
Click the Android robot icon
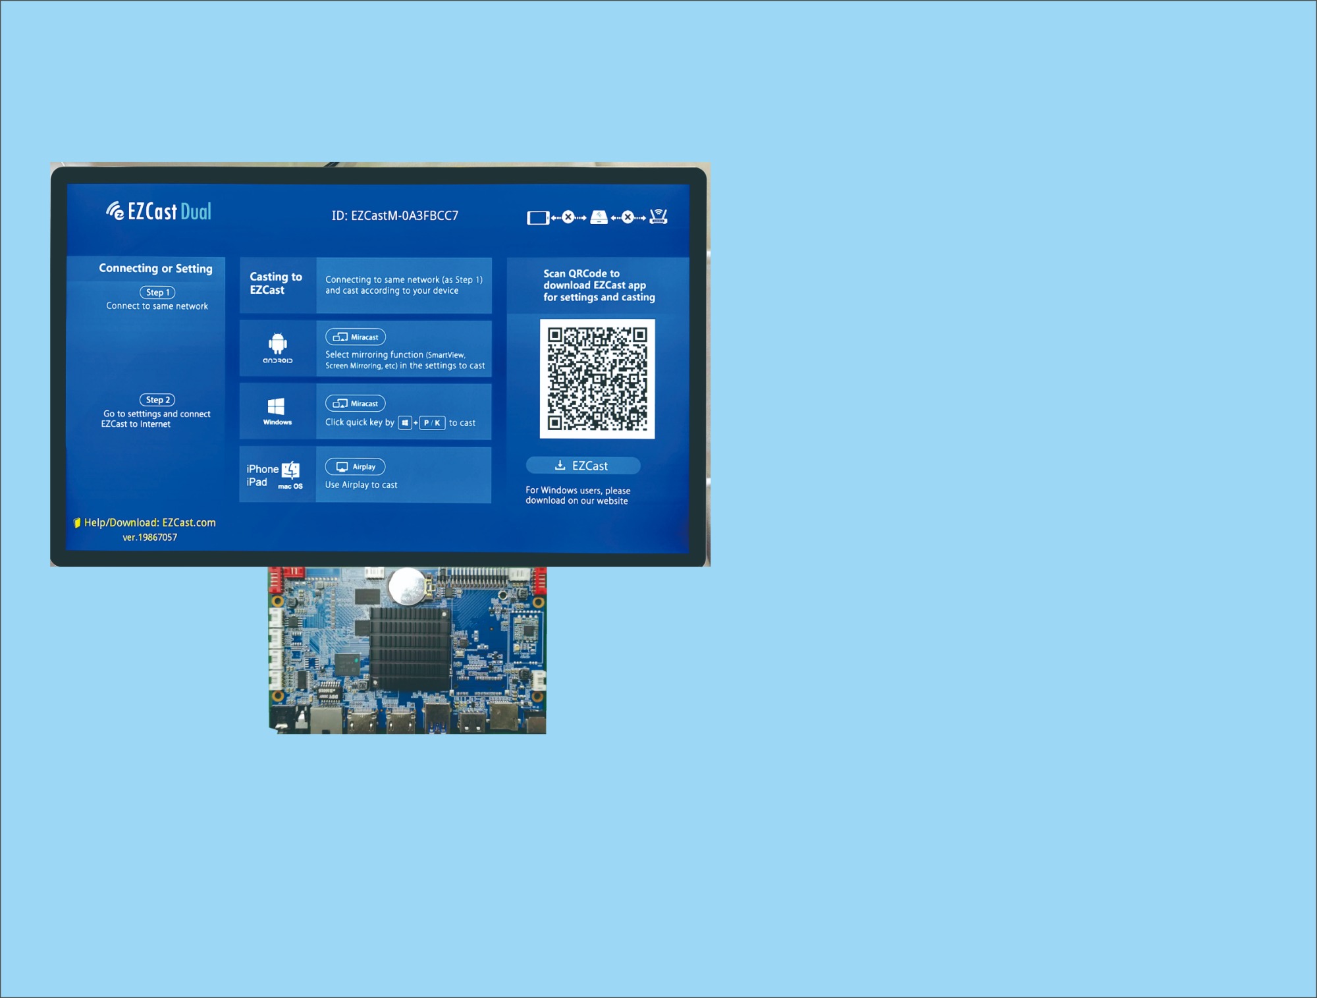click(277, 344)
